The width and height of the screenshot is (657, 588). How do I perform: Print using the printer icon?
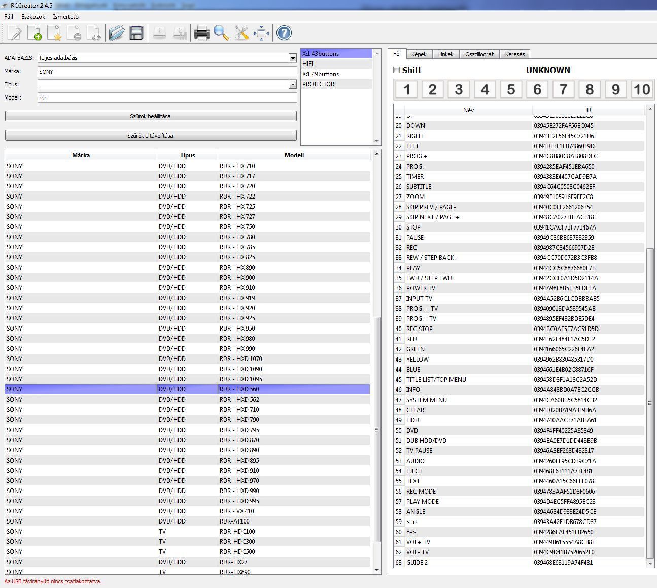tap(202, 34)
